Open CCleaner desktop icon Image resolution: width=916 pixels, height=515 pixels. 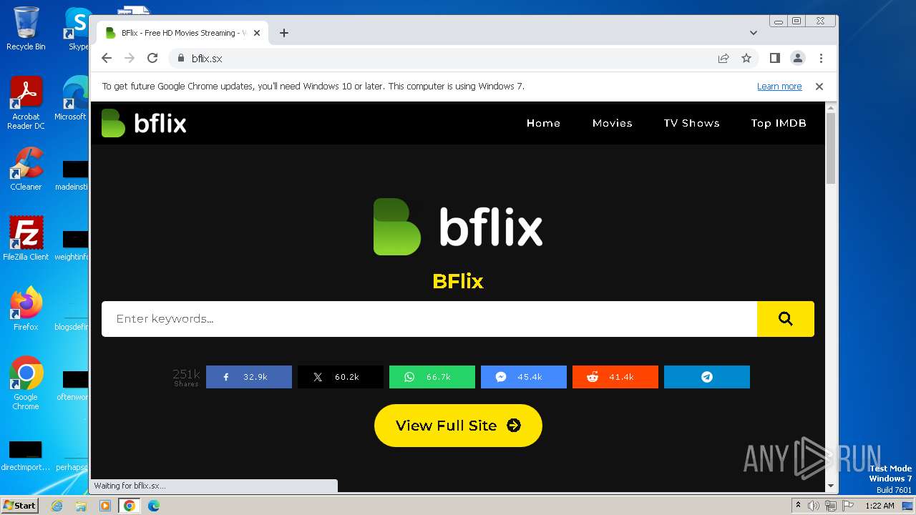[26, 169]
